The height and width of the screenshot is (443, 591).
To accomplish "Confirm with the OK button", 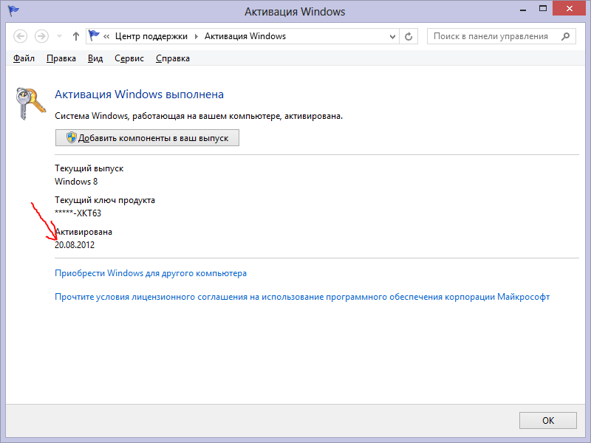I will click(x=548, y=420).
